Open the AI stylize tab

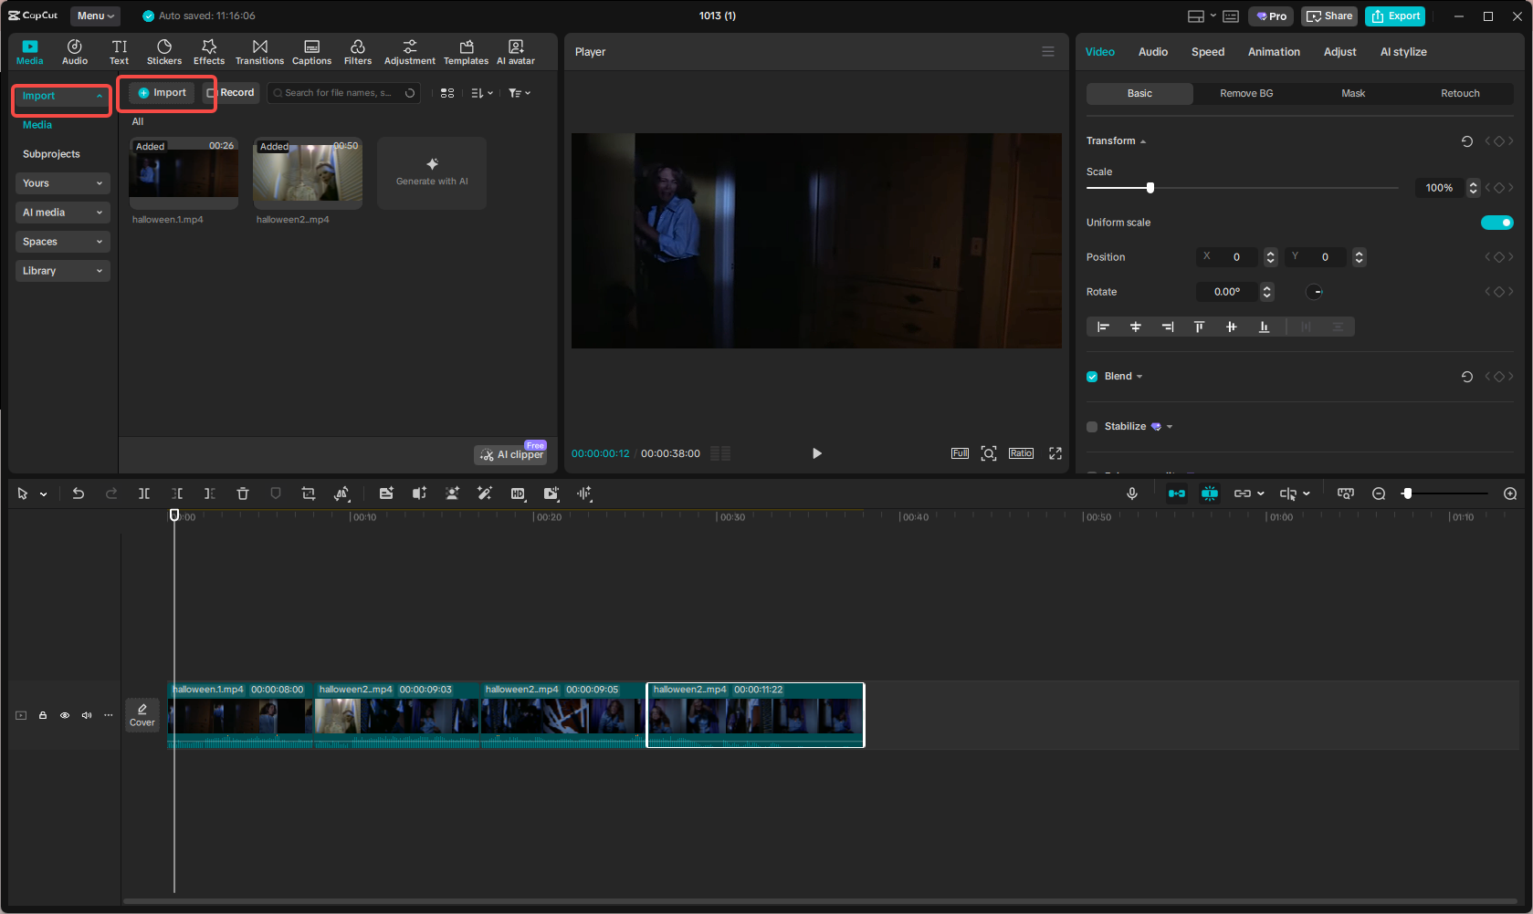click(1403, 52)
